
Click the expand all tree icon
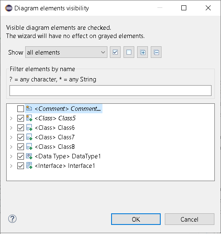pos(143,52)
